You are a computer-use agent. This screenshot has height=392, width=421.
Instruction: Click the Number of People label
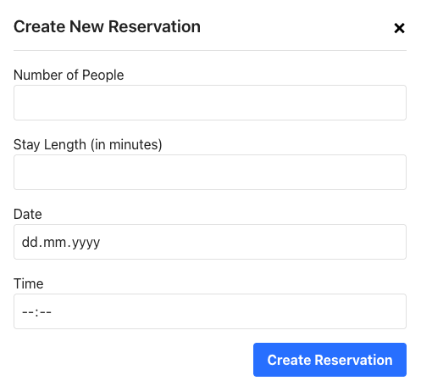(x=69, y=76)
